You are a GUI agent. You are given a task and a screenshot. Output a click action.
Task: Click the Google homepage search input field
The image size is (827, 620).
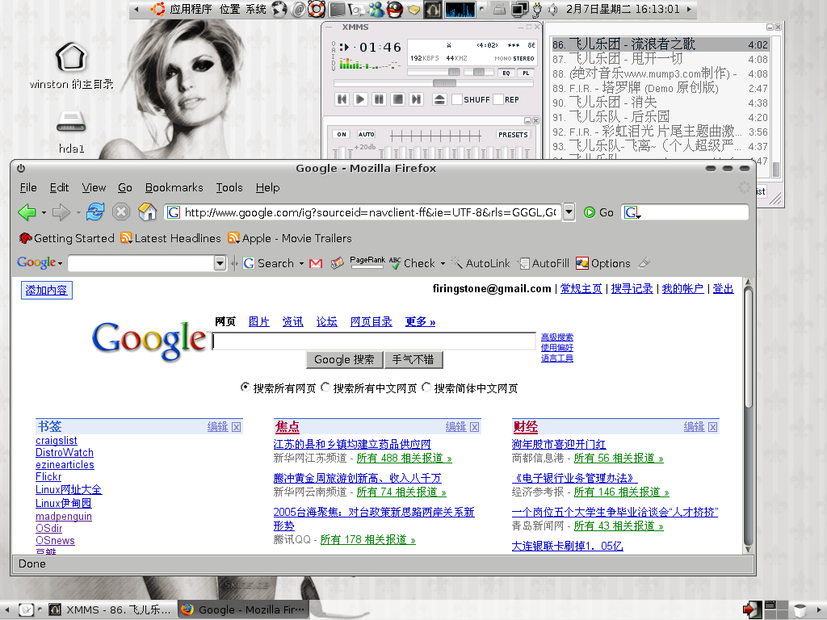click(x=374, y=341)
